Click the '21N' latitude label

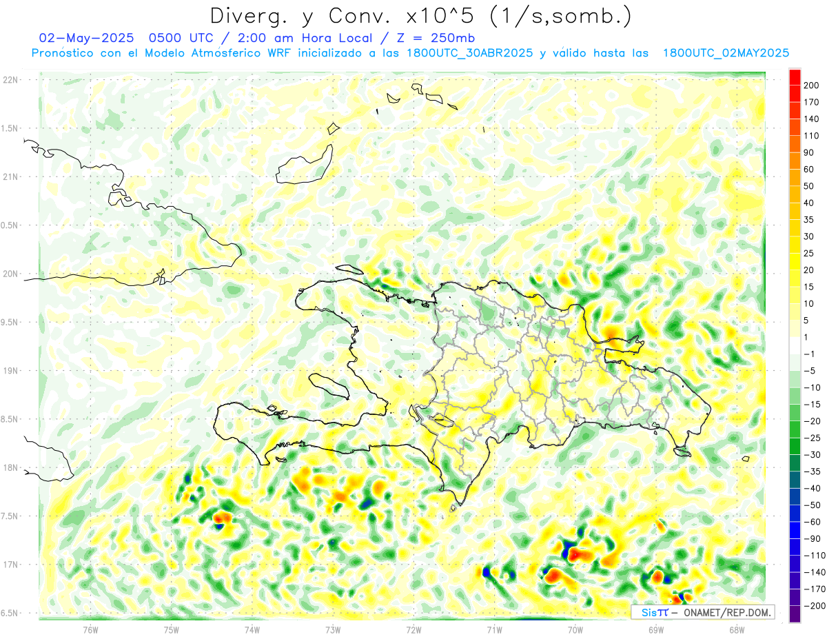click(10, 176)
